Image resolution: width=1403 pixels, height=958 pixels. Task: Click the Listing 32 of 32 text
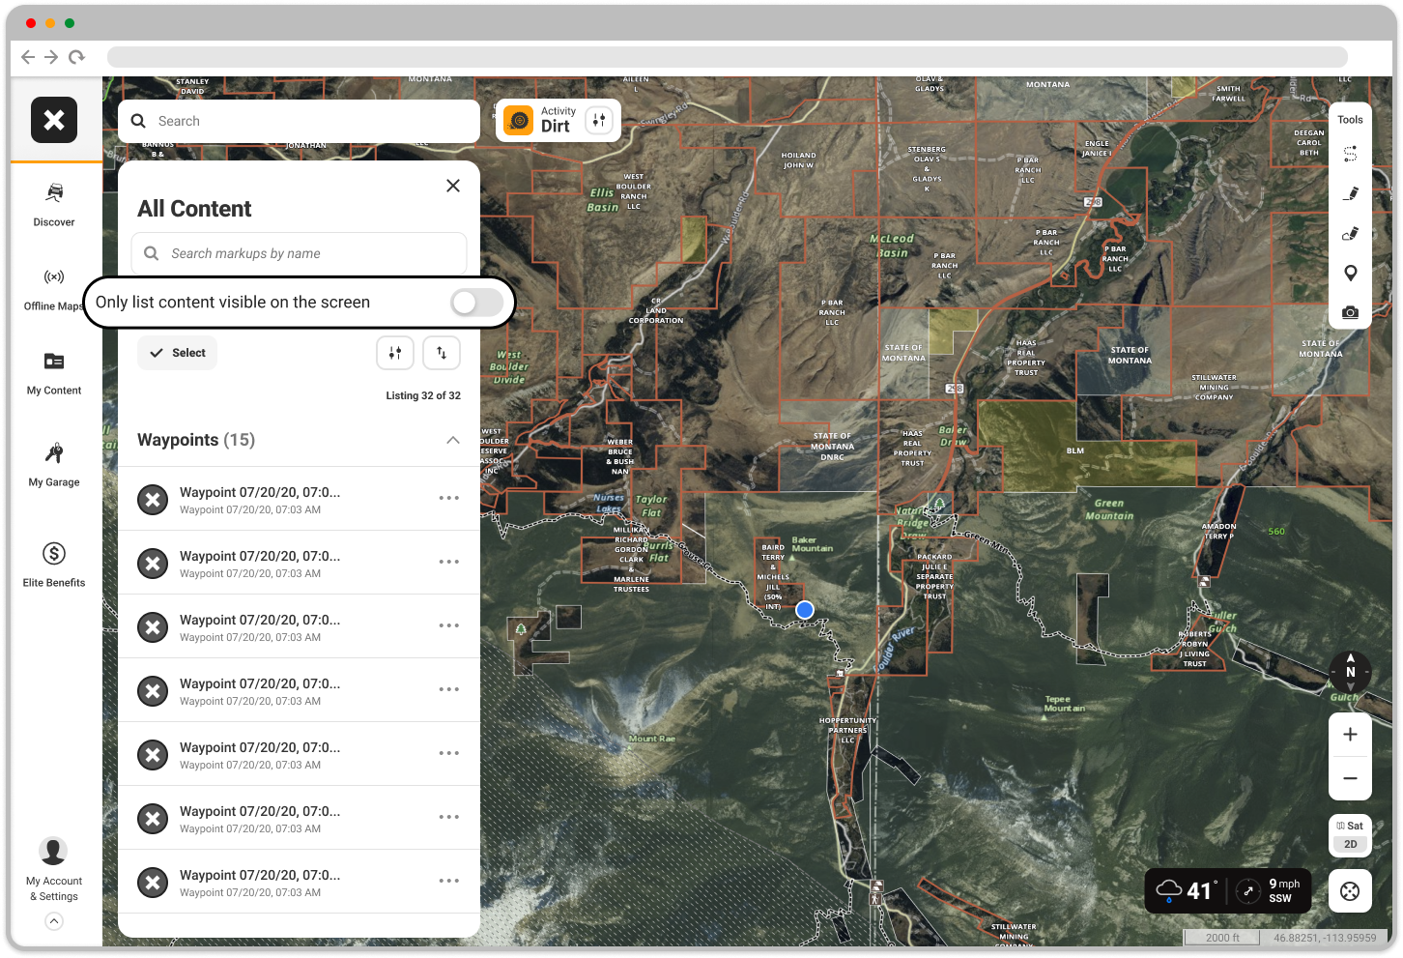pos(423,395)
